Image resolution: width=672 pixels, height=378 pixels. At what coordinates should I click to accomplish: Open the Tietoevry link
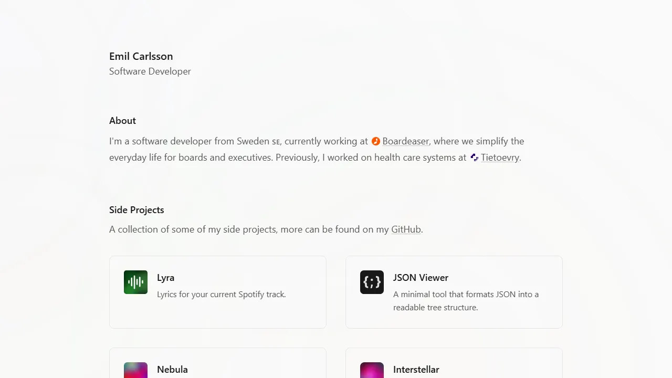(x=499, y=157)
